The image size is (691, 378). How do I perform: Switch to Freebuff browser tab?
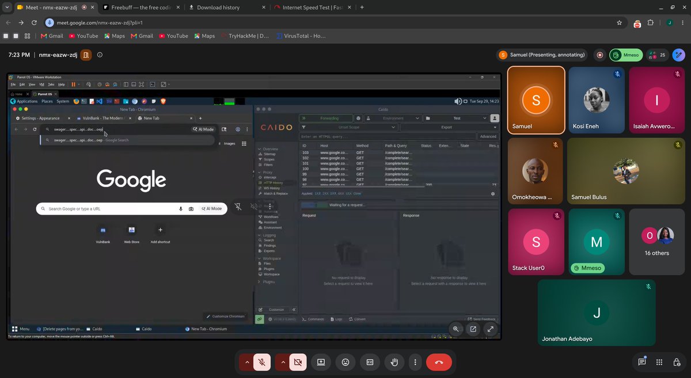coord(142,7)
